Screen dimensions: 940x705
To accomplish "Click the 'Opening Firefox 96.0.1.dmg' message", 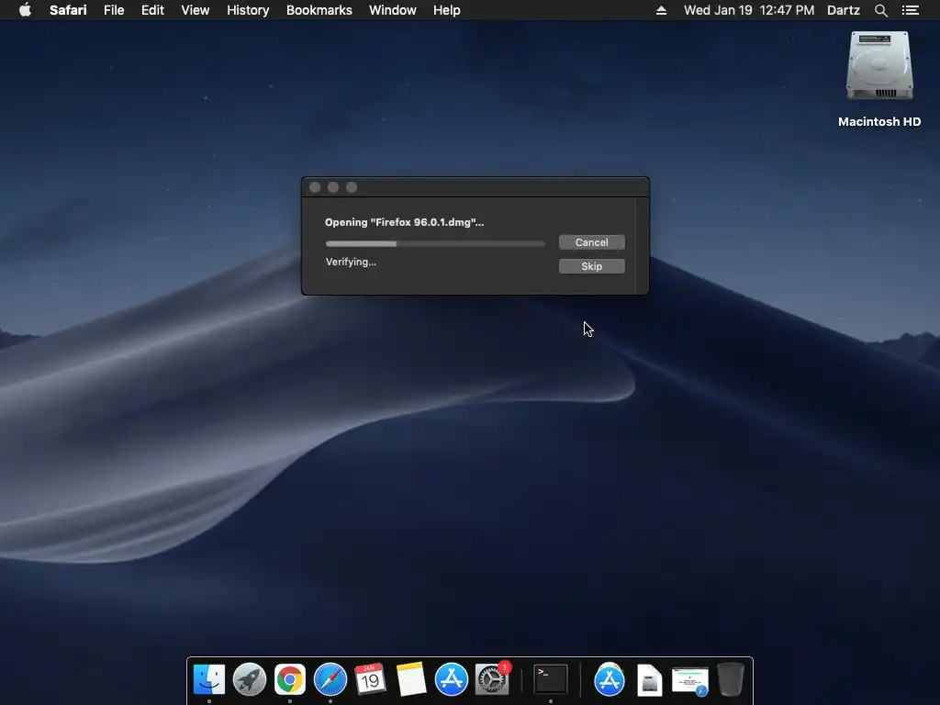I will tap(404, 222).
